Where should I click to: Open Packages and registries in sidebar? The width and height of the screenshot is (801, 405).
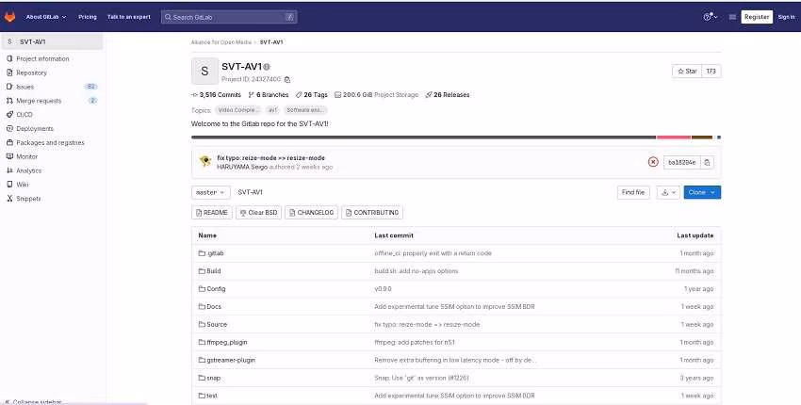tap(52, 142)
